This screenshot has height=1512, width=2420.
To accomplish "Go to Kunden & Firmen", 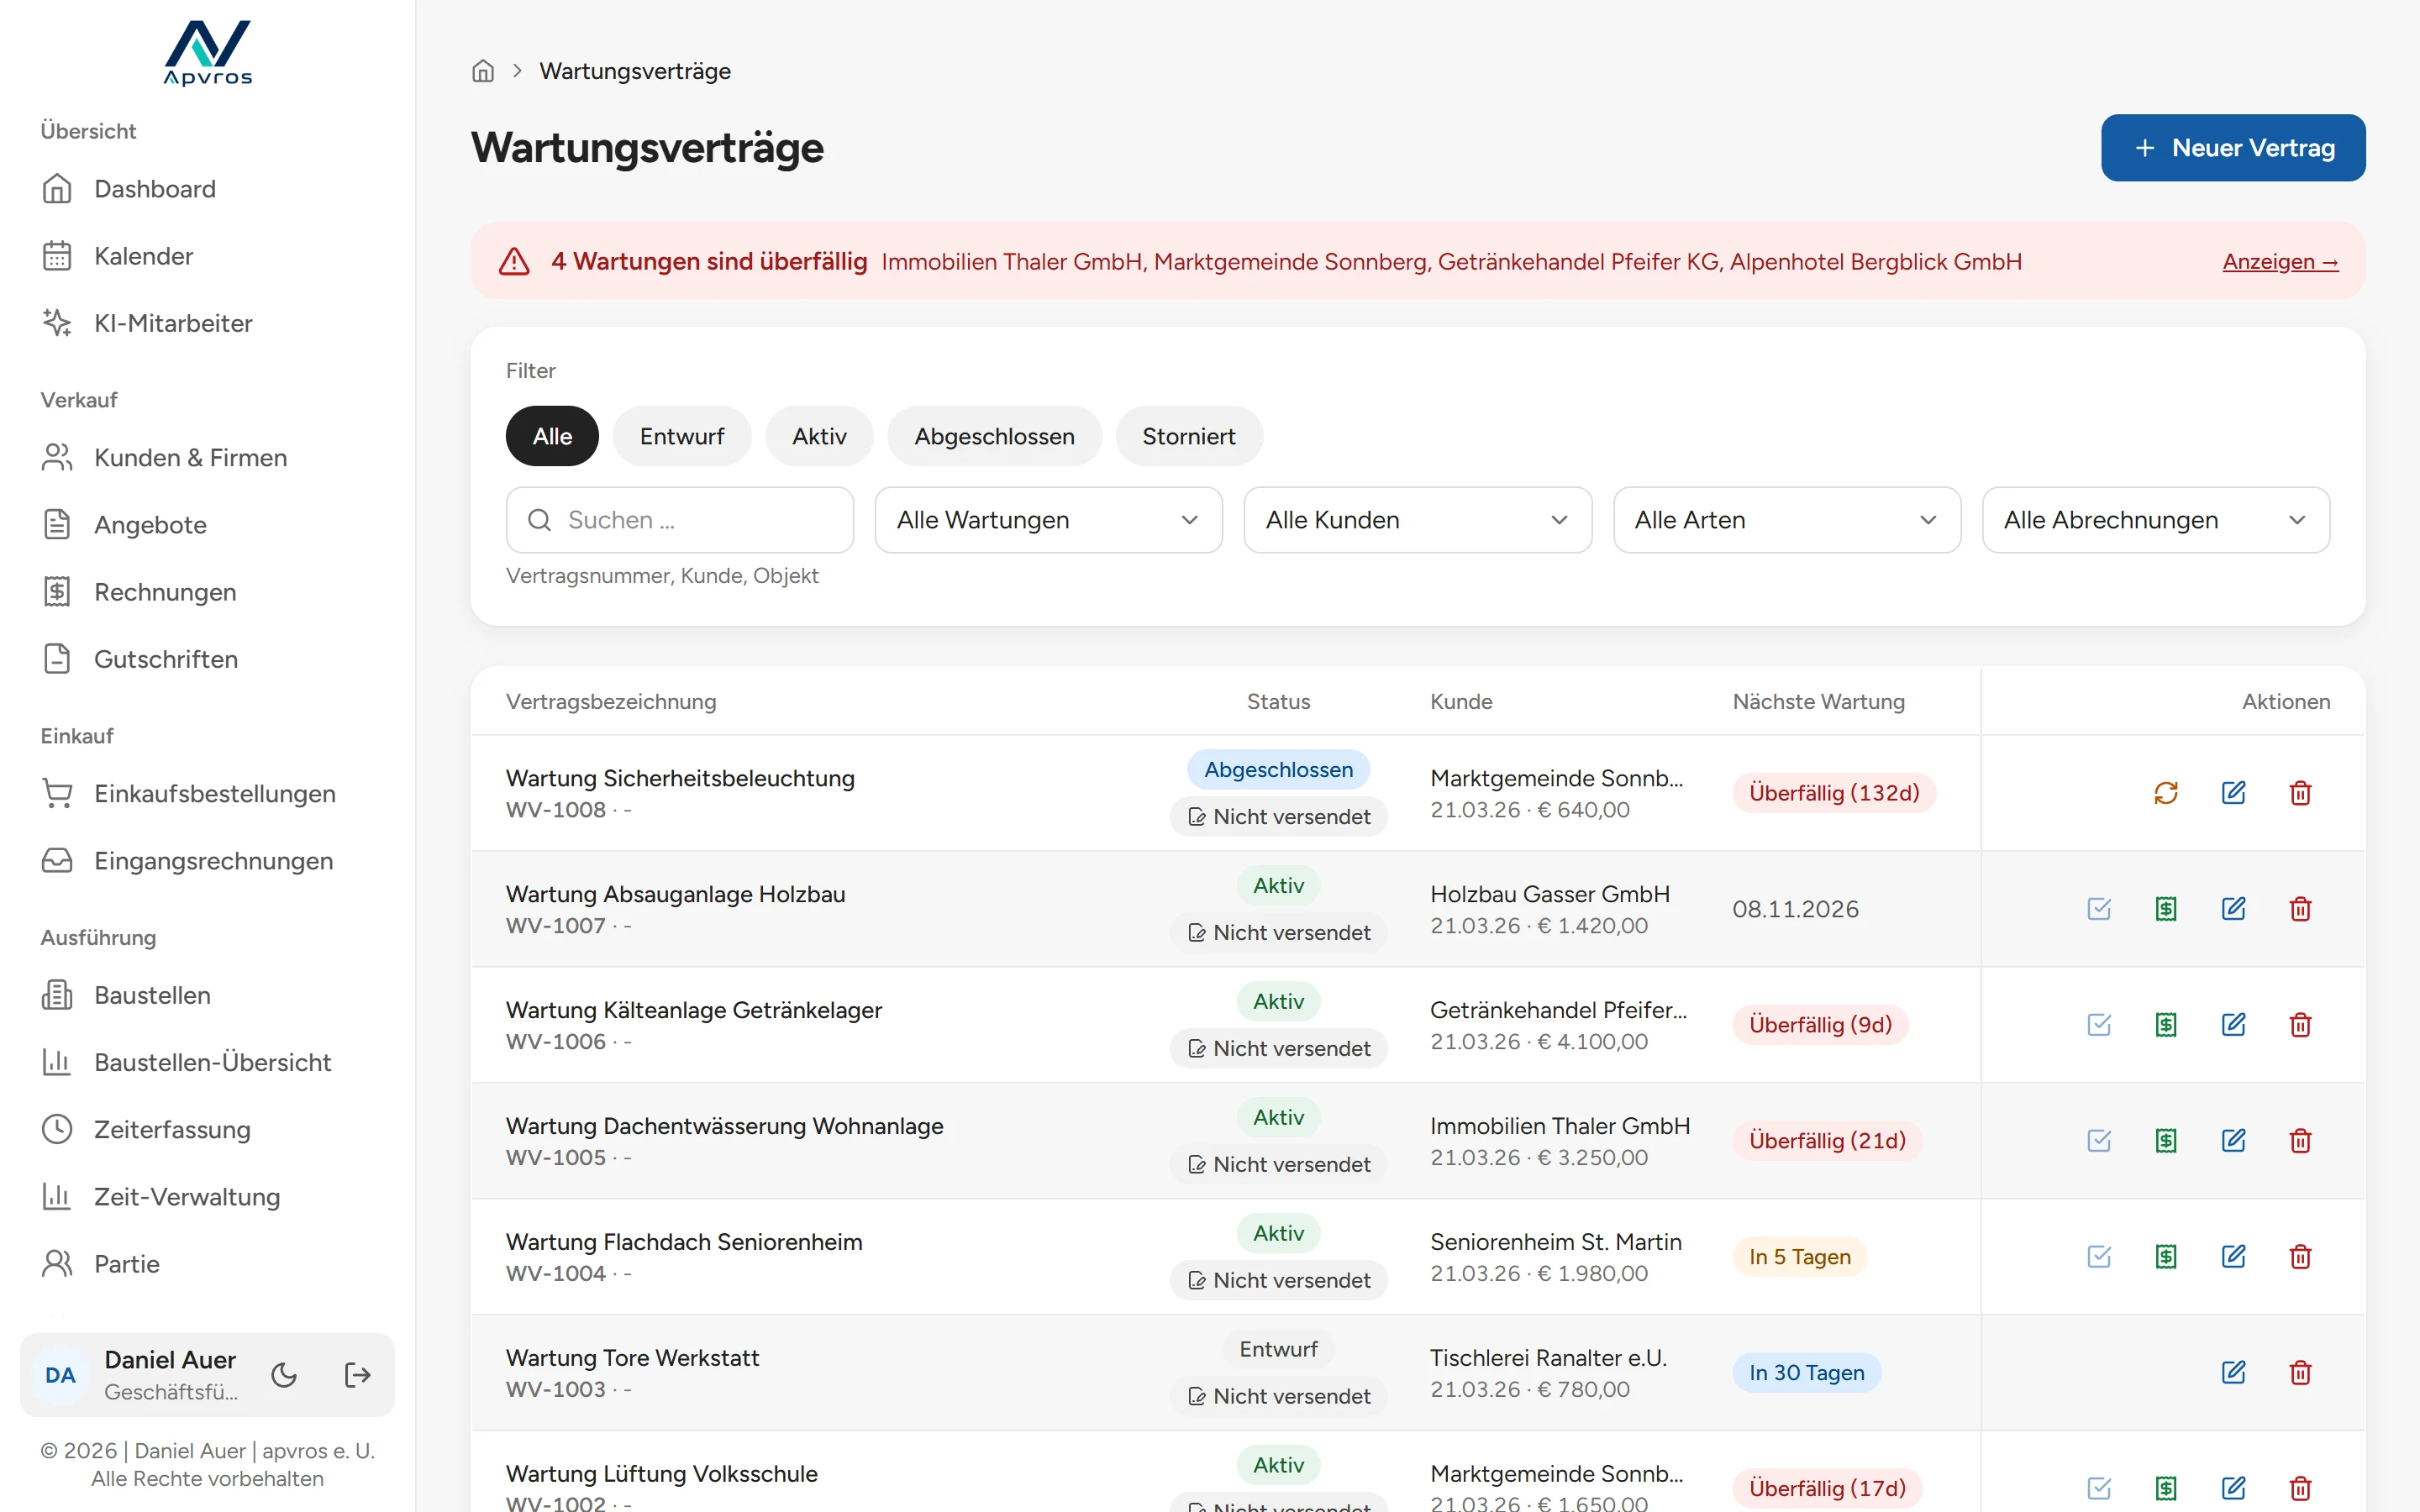I will (208, 458).
